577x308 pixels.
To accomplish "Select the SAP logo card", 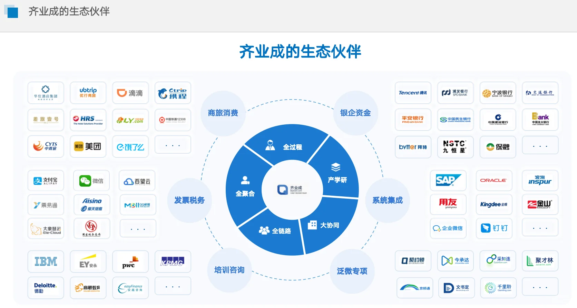I will tap(448, 181).
